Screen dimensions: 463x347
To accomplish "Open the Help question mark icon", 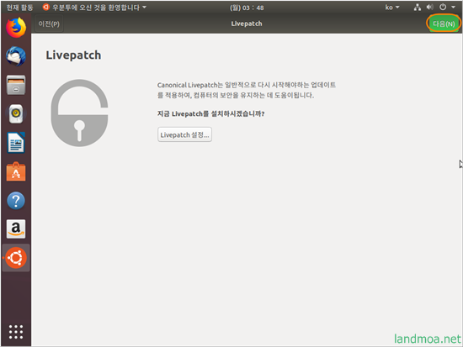I will (16, 201).
